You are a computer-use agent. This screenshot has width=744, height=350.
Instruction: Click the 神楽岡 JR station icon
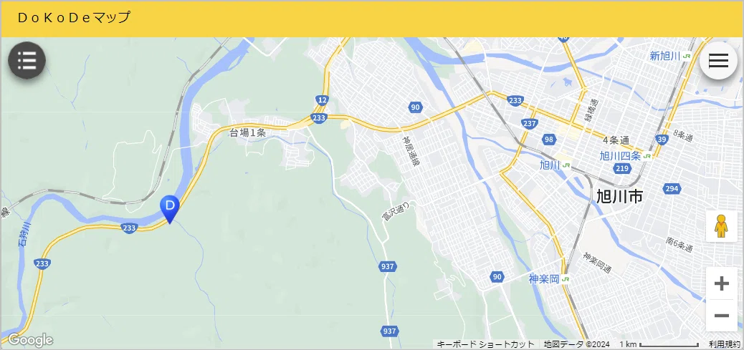(566, 279)
